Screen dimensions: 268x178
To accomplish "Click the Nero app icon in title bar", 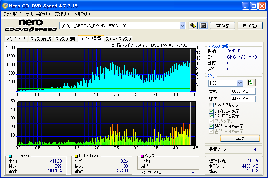I will [x=5, y=6].
